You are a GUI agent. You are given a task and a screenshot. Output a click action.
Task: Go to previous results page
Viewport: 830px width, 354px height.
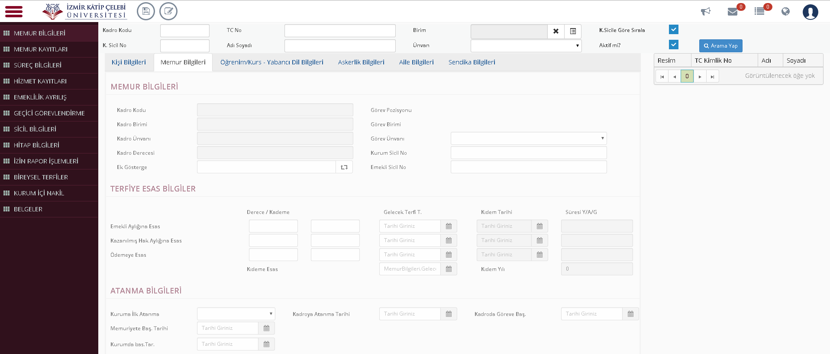click(x=675, y=77)
